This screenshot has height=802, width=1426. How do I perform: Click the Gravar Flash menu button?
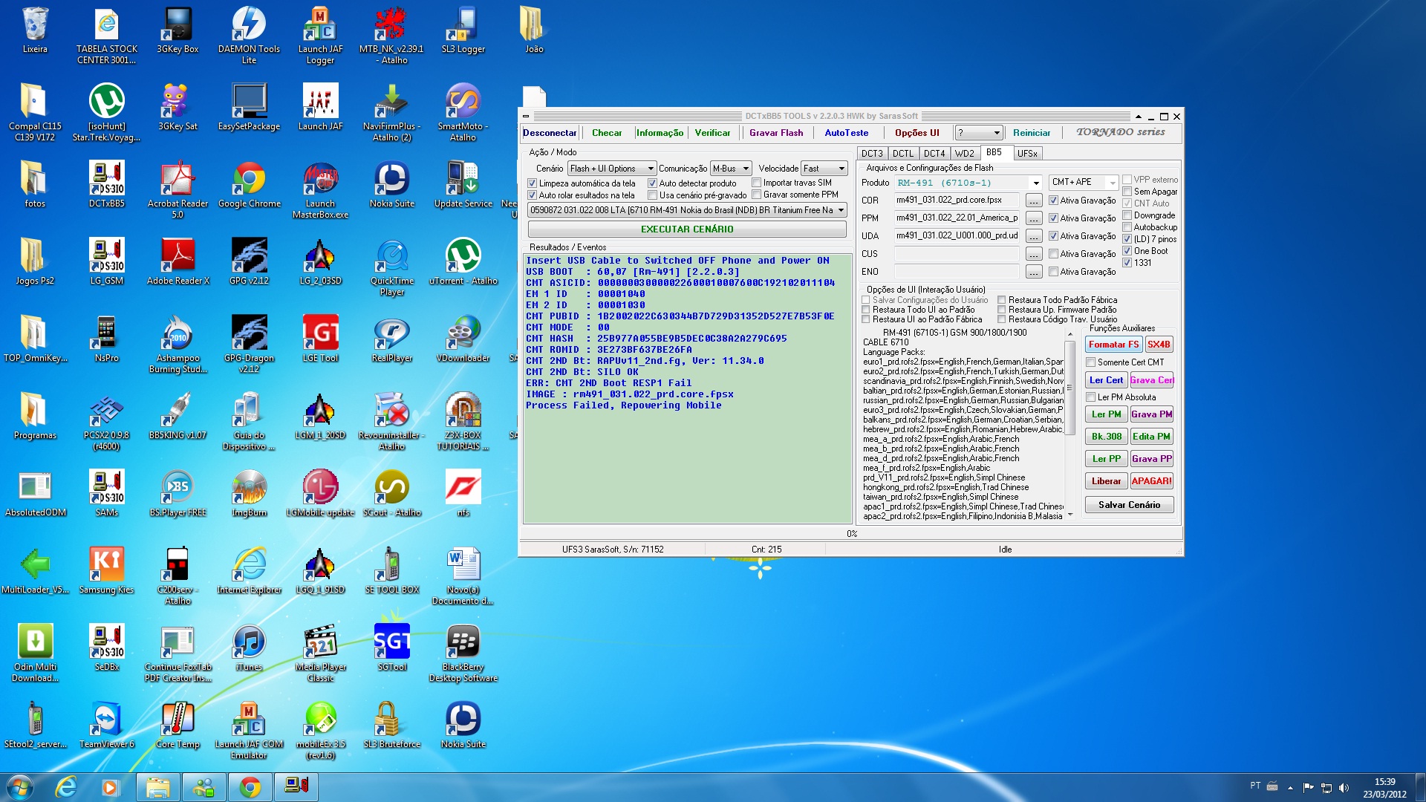pyautogui.click(x=776, y=133)
